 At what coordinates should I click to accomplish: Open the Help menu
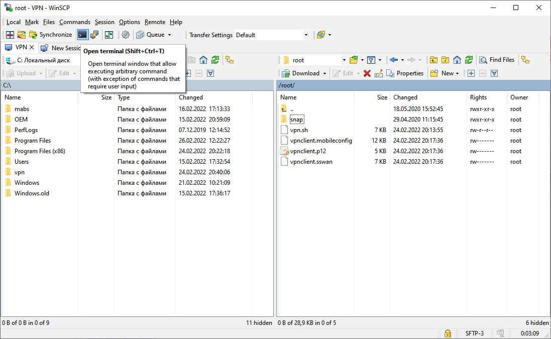click(x=176, y=22)
